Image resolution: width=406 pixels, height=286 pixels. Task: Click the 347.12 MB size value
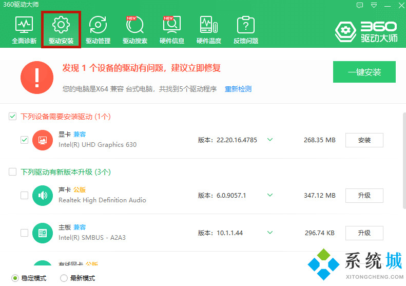pyautogui.click(x=320, y=196)
